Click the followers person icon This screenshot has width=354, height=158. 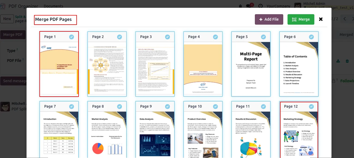click(x=334, y=81)
